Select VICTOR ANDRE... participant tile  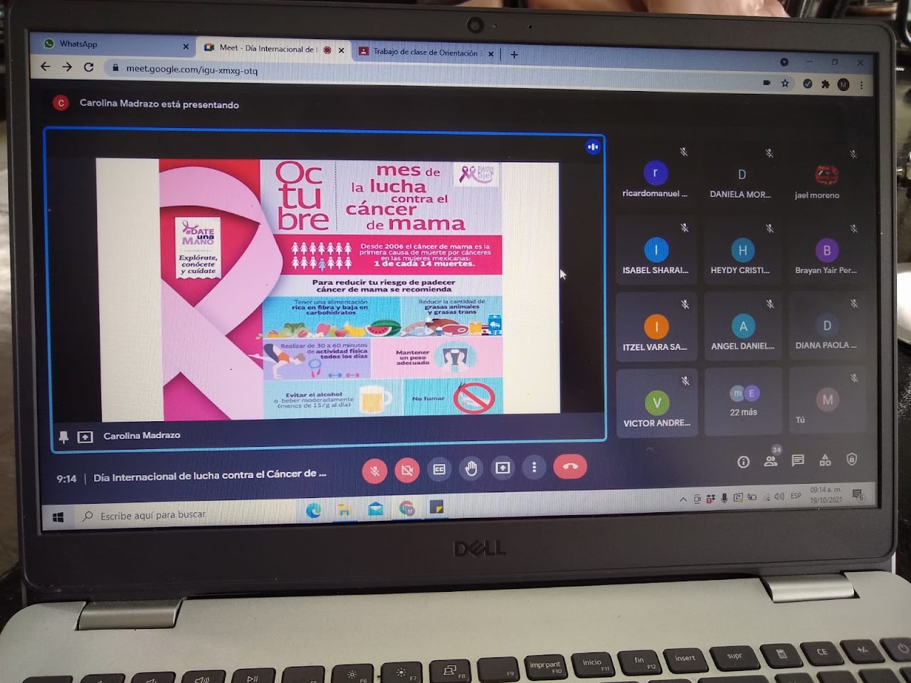click(x=656, y=404)
